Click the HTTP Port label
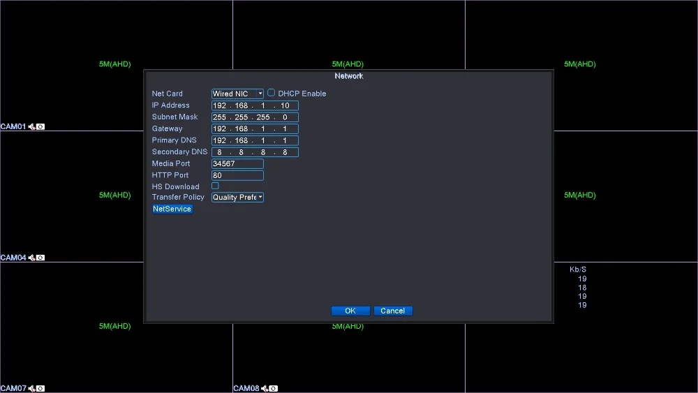698x393 pixels. pos(170,175)
